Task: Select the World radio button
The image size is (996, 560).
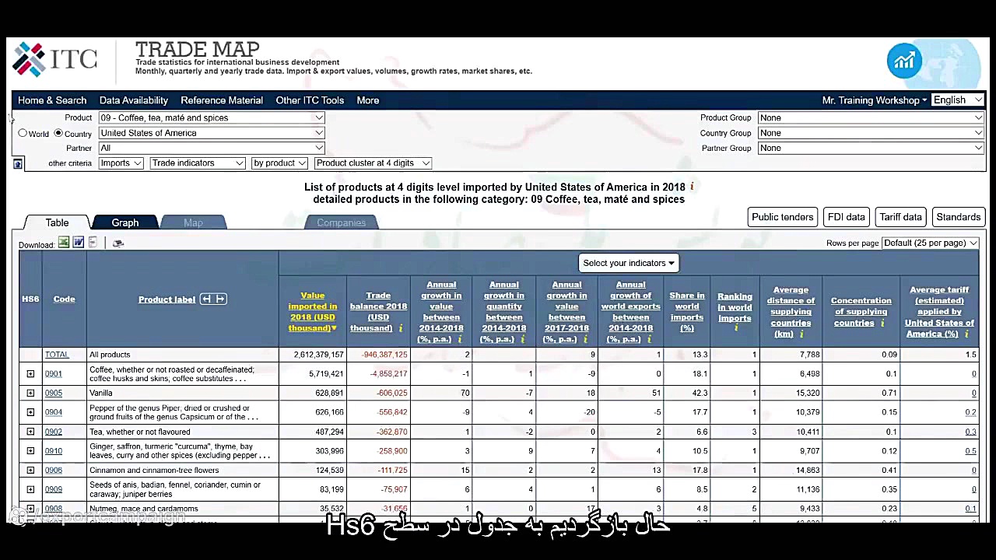Action: [23, 133]
